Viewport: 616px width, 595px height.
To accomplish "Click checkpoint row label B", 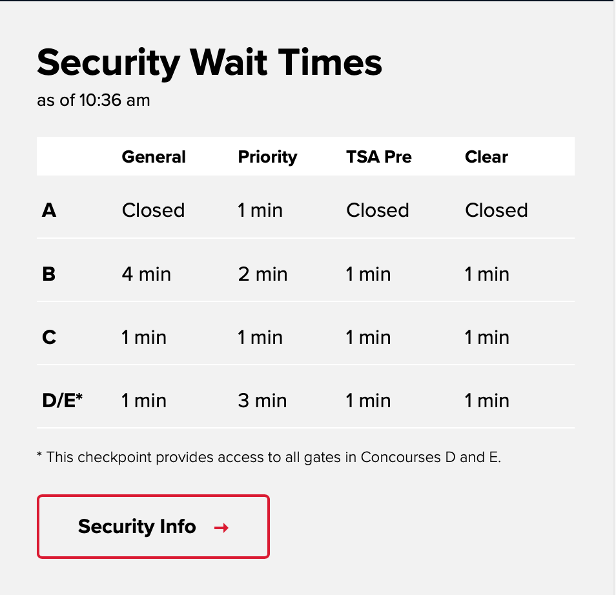I will (x=49, y=274).
